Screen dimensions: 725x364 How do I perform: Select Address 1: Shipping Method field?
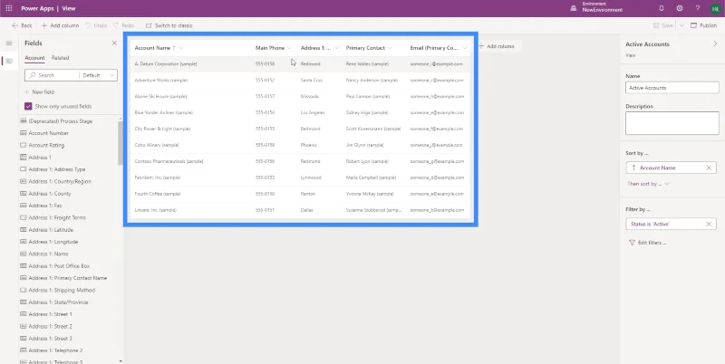57,290
